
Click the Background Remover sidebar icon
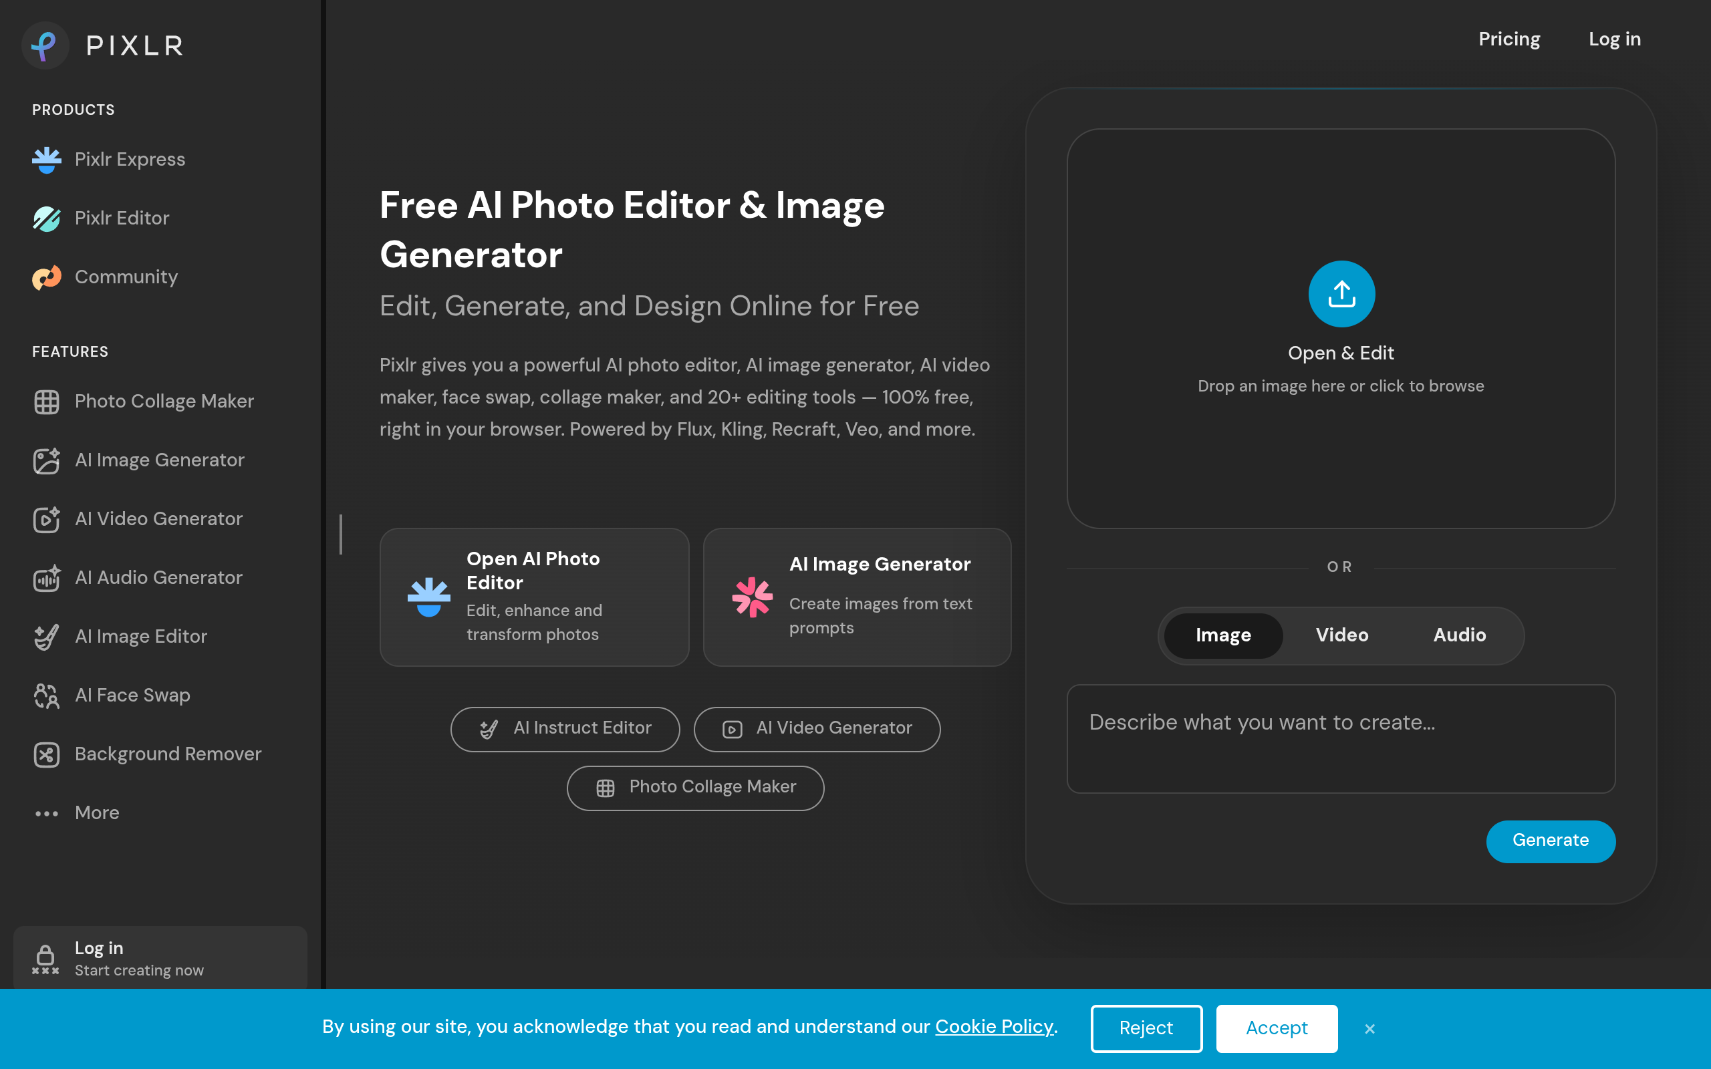47,754
